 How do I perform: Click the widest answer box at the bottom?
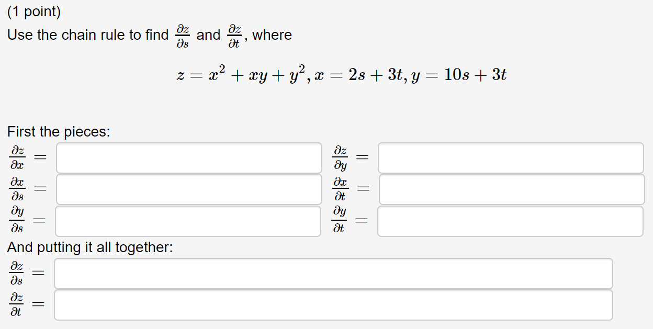[x=333, y=273]
